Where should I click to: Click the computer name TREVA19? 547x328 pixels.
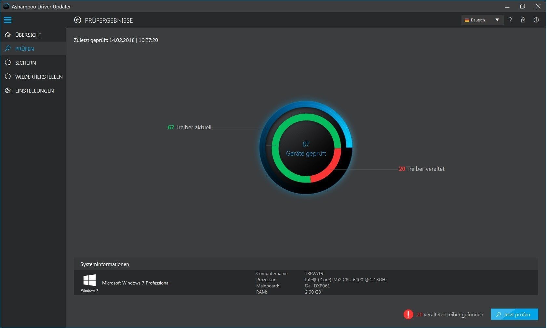314,273
